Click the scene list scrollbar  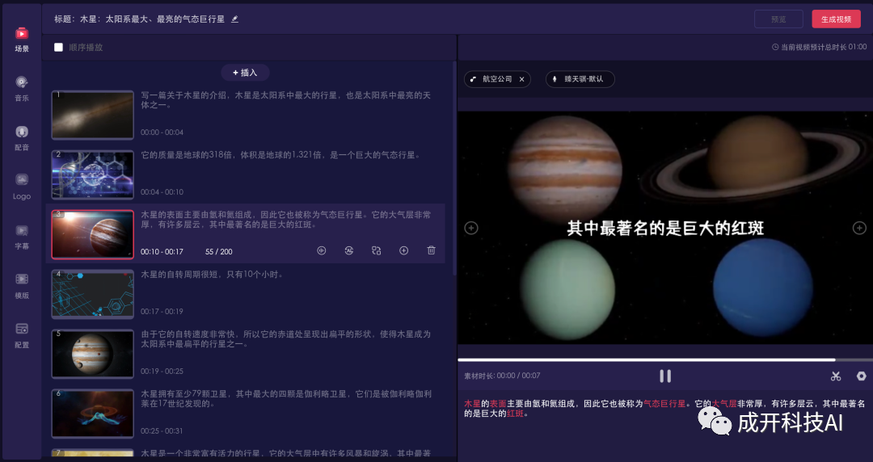pyautogui.click(x=454, y=167)
